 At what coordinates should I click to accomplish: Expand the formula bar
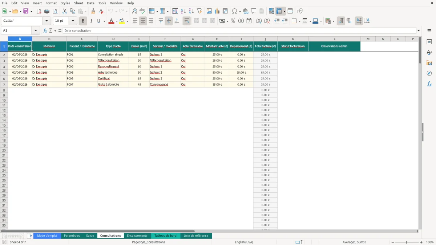pos(419,30)
